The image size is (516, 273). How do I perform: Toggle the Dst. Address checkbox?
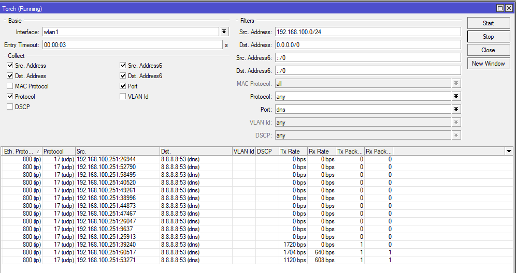(x=10, y=76)
